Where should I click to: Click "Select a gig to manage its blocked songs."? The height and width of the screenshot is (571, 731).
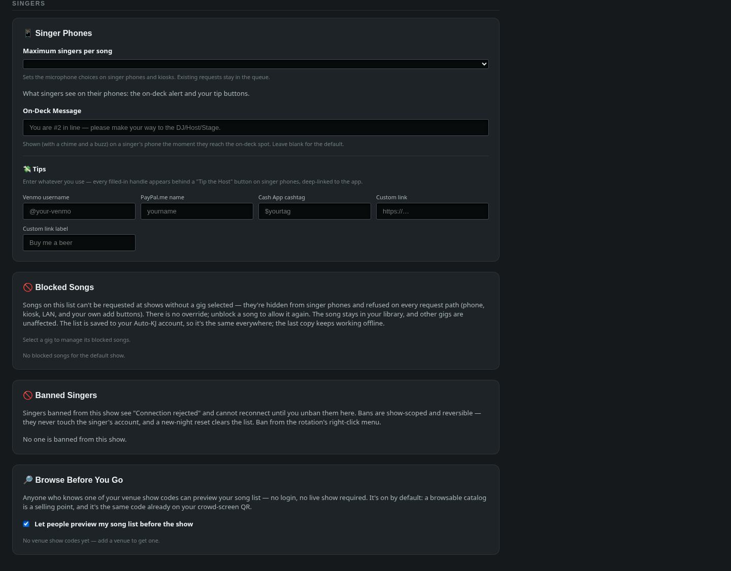(77, 340)
